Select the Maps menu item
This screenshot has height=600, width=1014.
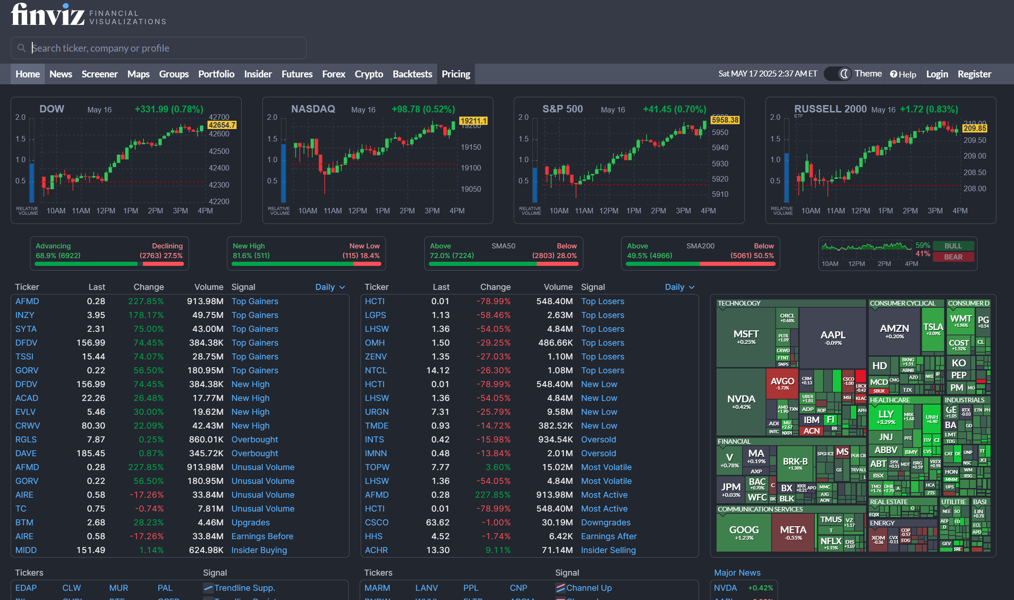[x=138, y=74]
